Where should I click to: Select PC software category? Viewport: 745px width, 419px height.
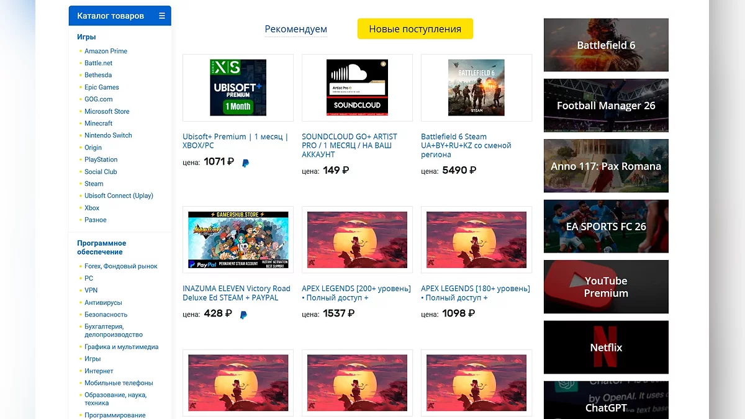pyautogui.click(x=89, y=278)
